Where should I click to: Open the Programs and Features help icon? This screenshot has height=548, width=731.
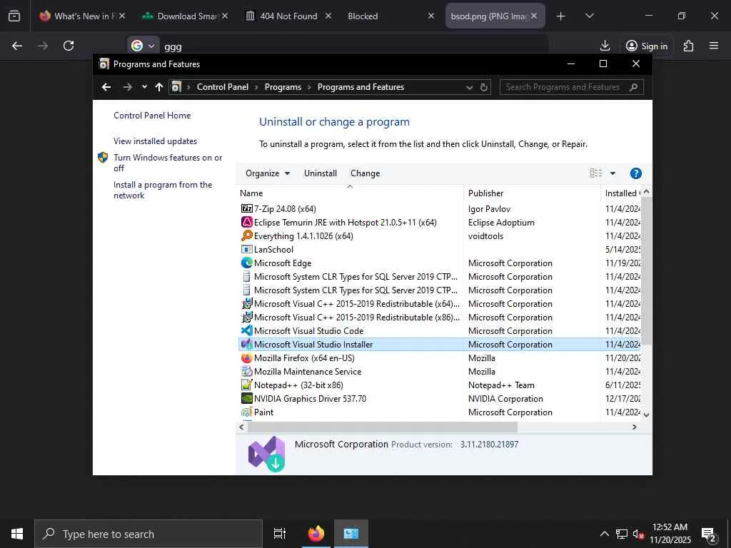pos(635,173)
